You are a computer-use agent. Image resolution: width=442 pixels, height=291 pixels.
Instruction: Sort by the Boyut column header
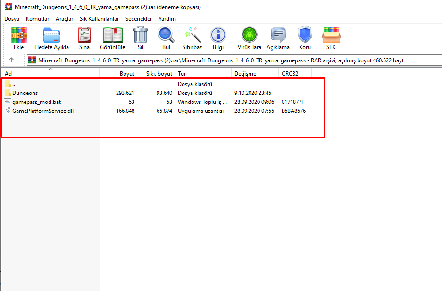coord(118,73)
